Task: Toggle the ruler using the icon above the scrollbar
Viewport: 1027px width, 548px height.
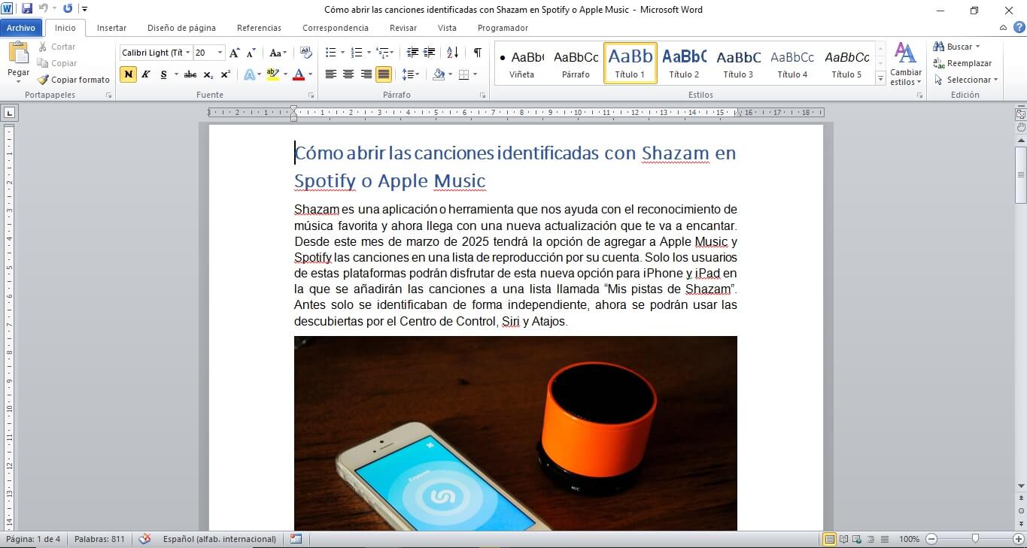Action: coord(1021,114)
